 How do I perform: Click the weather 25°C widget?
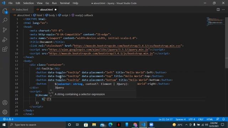tap(177, 125)
